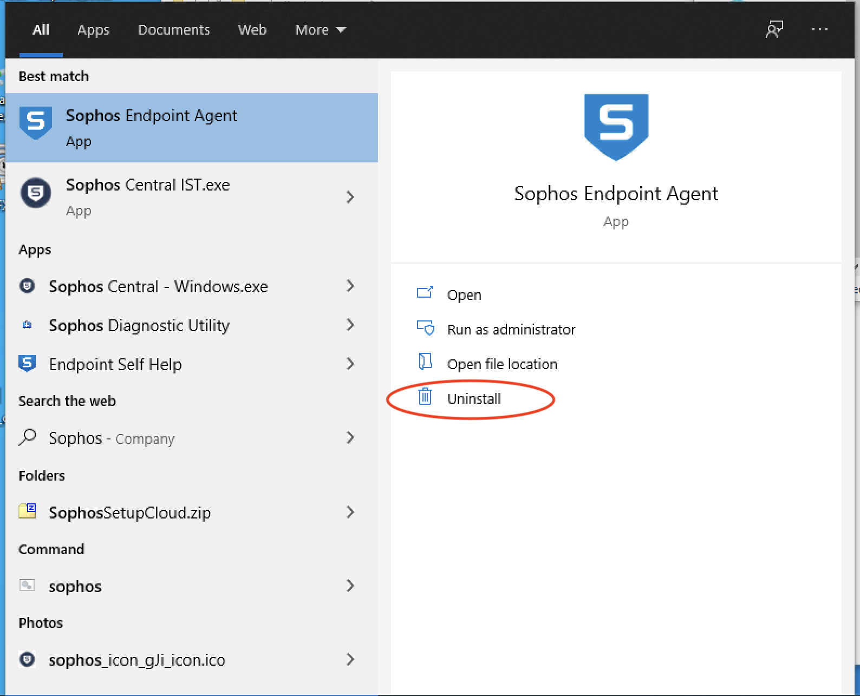Expand options for SophosSetupCloud.zip
Screen dimensions: 860x696
coord(350,512)
